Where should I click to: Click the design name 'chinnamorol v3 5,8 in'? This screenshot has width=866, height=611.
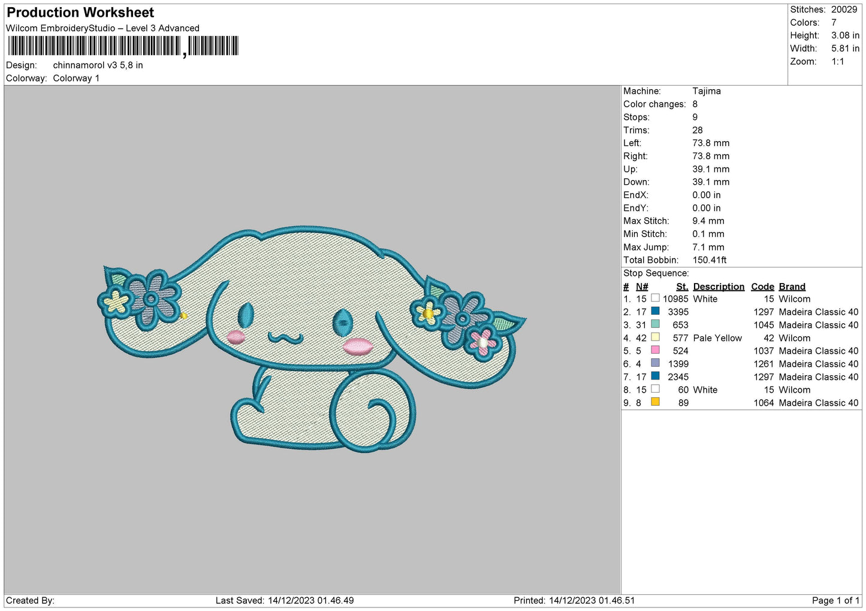[x=98, y=65]
